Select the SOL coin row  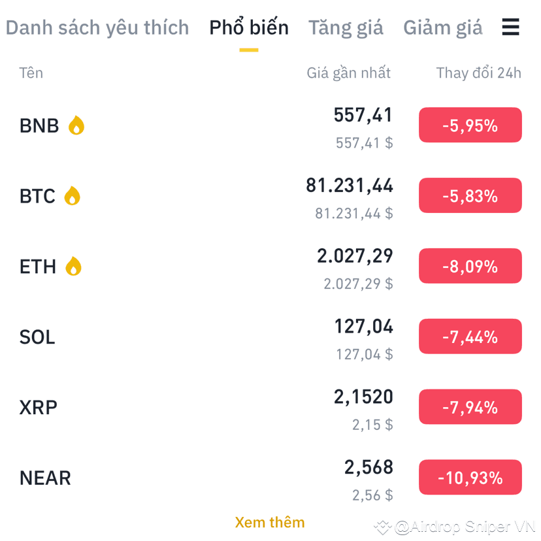[x=37, y=336]
